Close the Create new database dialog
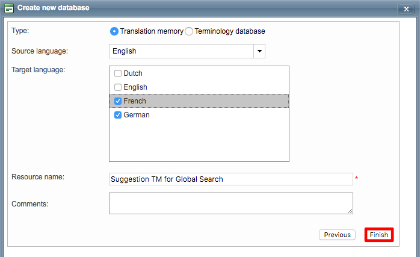The width and height of the screenshot is (420, 257). [405, 9]
